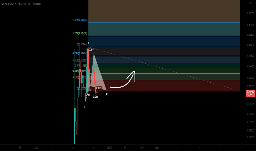This screenshot has height=151, width=256.
Task: Click date 22 on the time axis
Action: click(x=51, y=148)
